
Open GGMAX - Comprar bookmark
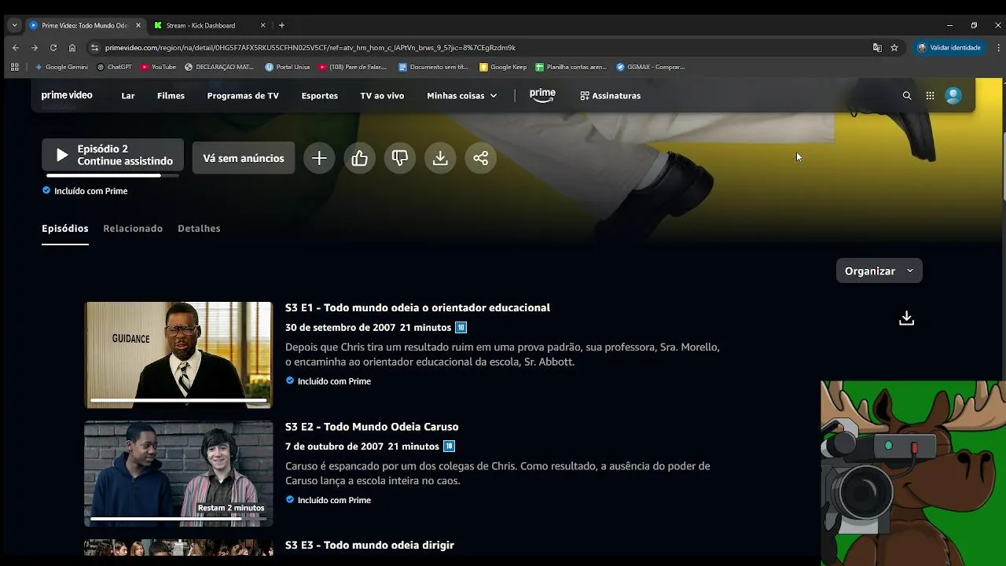(651, 67)
